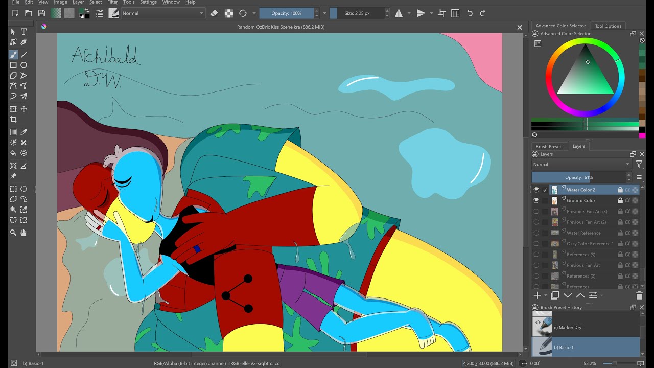This screenshot has height=368, width=654.
Task: Open the brush preset chooser
Action: [x=113, y=13]
